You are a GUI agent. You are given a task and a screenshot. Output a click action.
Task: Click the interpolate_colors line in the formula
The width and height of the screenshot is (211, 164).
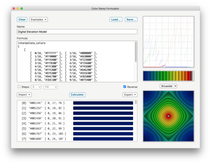[x=32, y=43]
